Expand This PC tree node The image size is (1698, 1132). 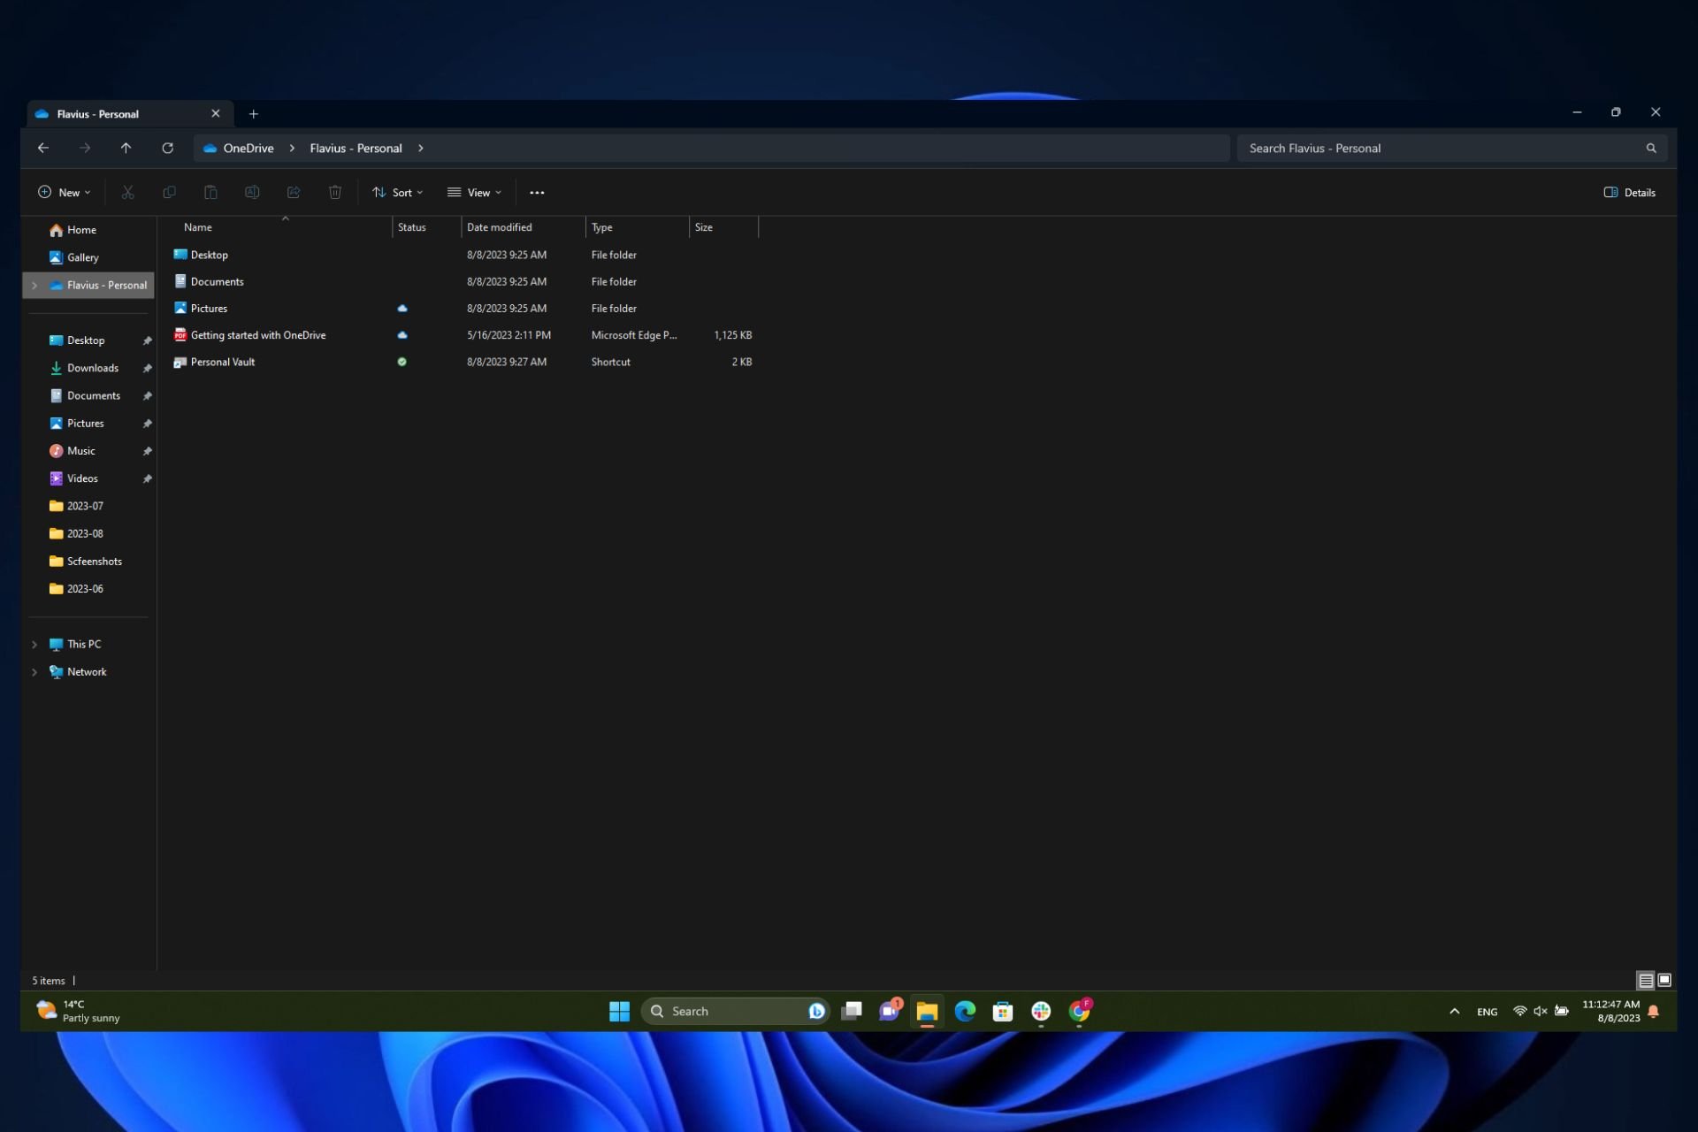(34, 645)
